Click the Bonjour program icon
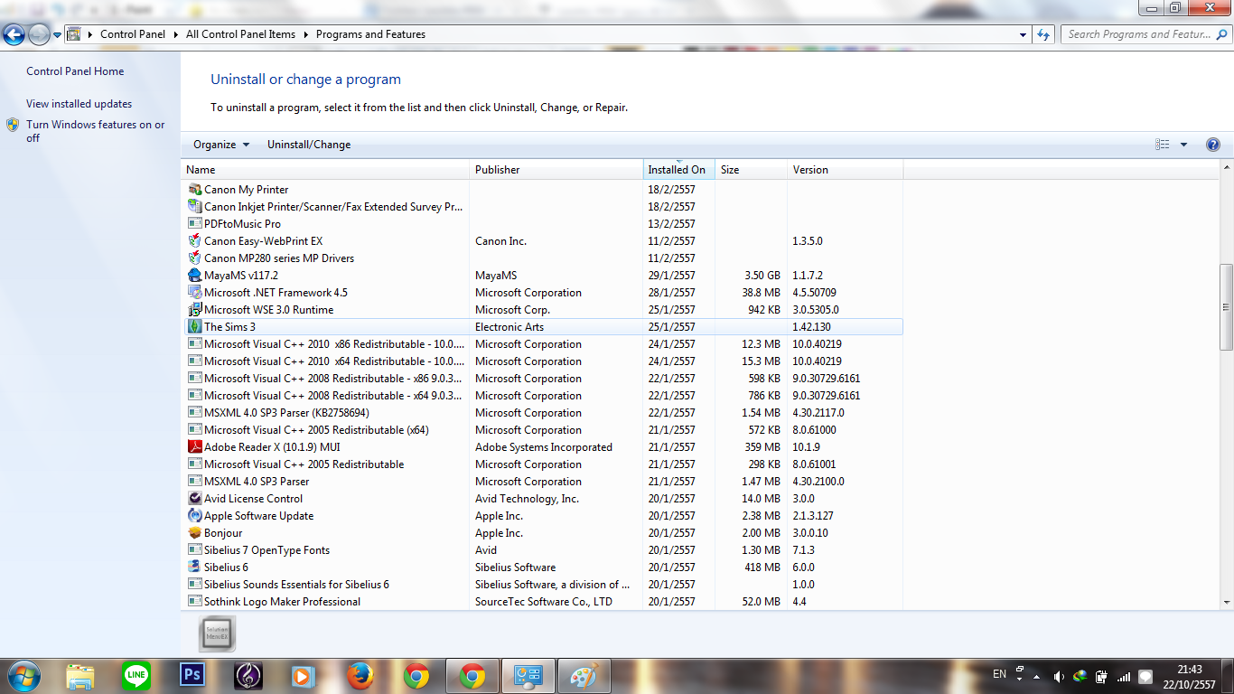Image resolution: width=1234 pixels, height=694 pixels. click(x=194, y=533)
